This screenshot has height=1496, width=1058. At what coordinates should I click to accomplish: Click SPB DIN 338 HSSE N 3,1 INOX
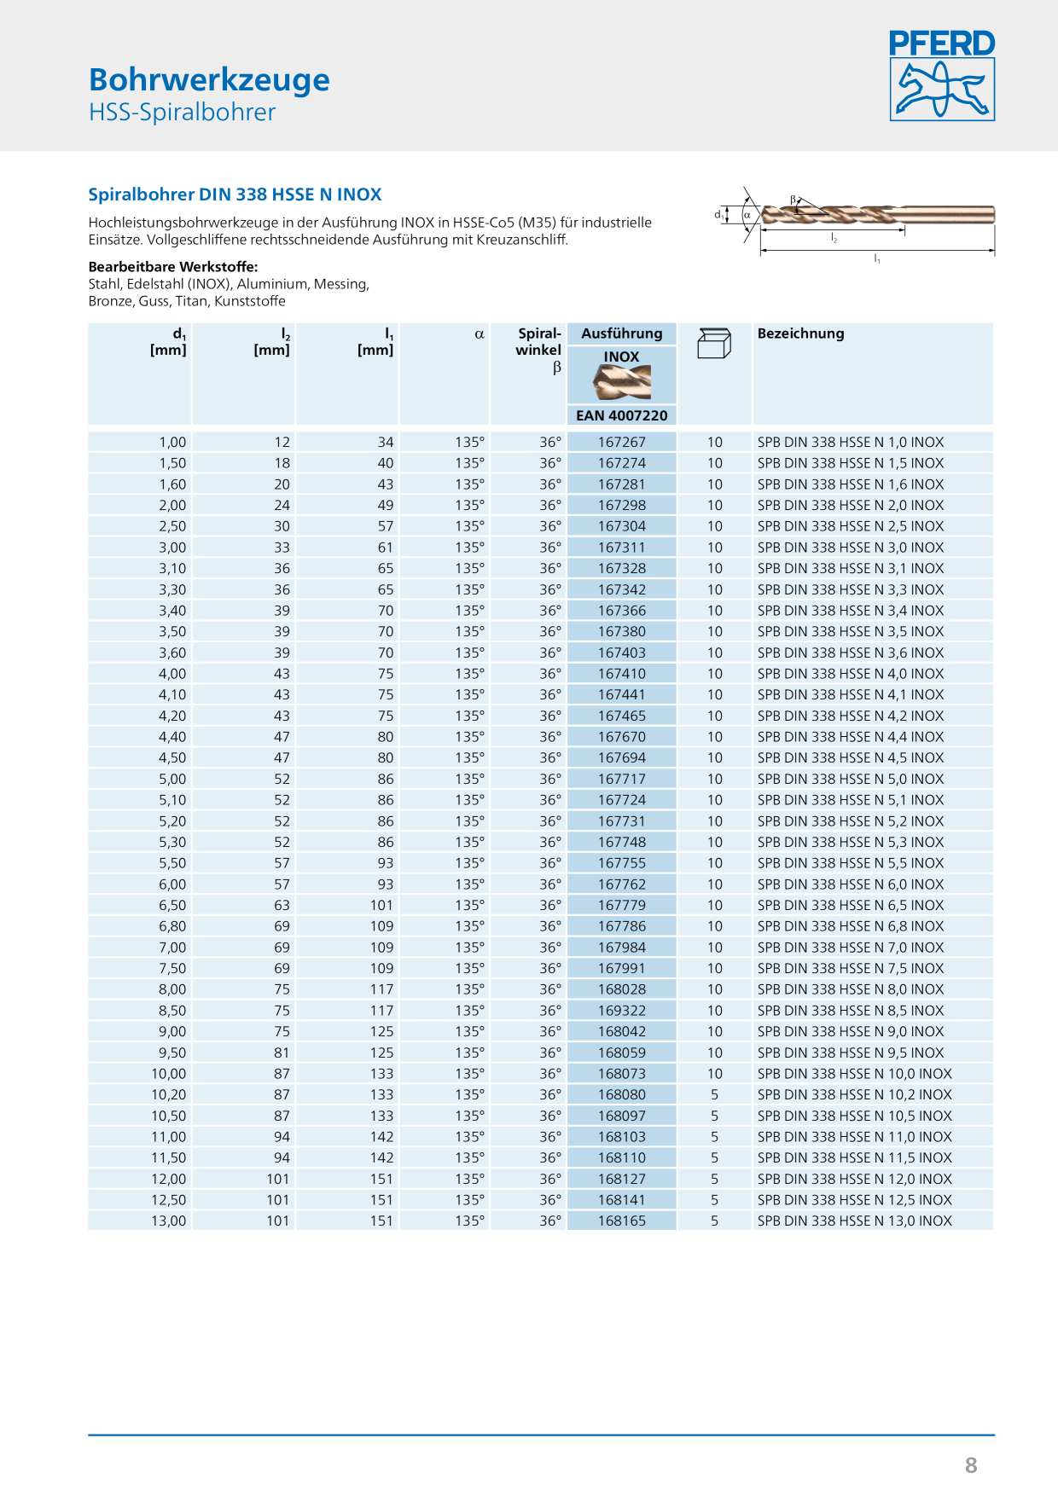[851, 568]
